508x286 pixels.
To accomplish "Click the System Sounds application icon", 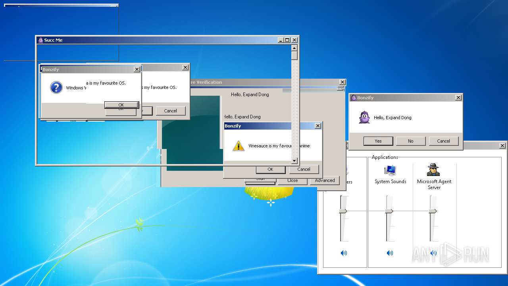I will tap(391, 170).
